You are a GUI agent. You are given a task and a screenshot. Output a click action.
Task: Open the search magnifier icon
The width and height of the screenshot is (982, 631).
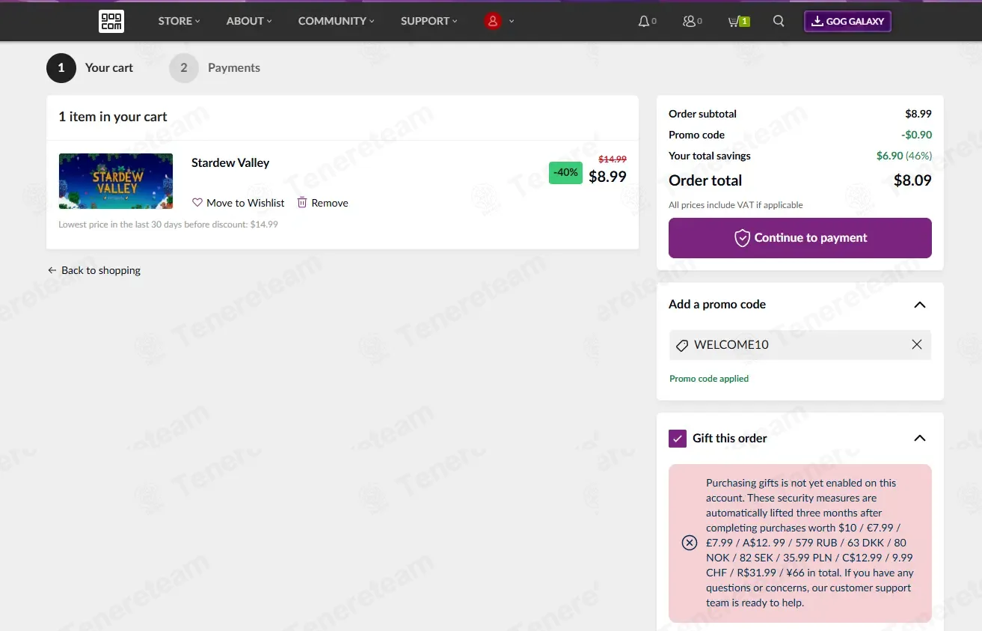click(779, 21)
